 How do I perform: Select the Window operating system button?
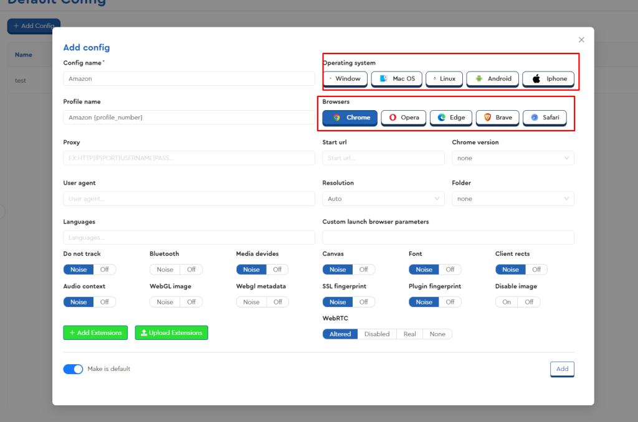(345, 79)
